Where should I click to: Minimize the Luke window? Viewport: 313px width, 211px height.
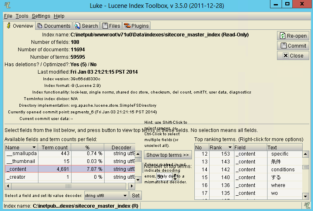pyautogui.click(x=276, y=4)
